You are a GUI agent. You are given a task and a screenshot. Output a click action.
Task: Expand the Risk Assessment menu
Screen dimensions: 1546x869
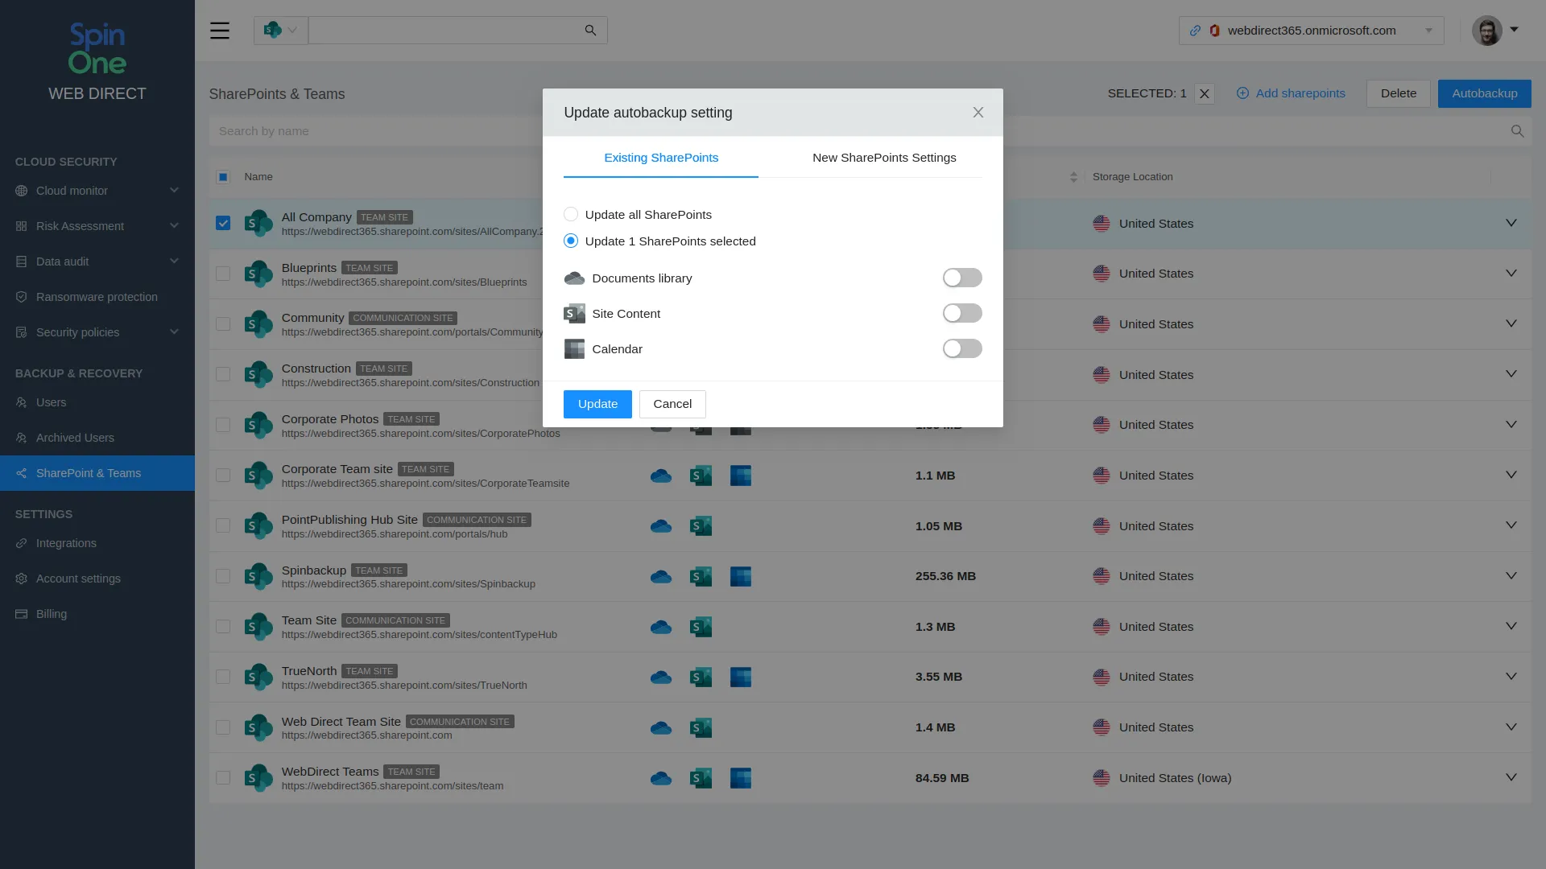coord(81,226)
